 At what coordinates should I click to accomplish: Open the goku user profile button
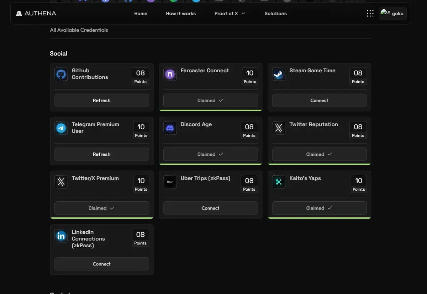click(x=393, y=14)
